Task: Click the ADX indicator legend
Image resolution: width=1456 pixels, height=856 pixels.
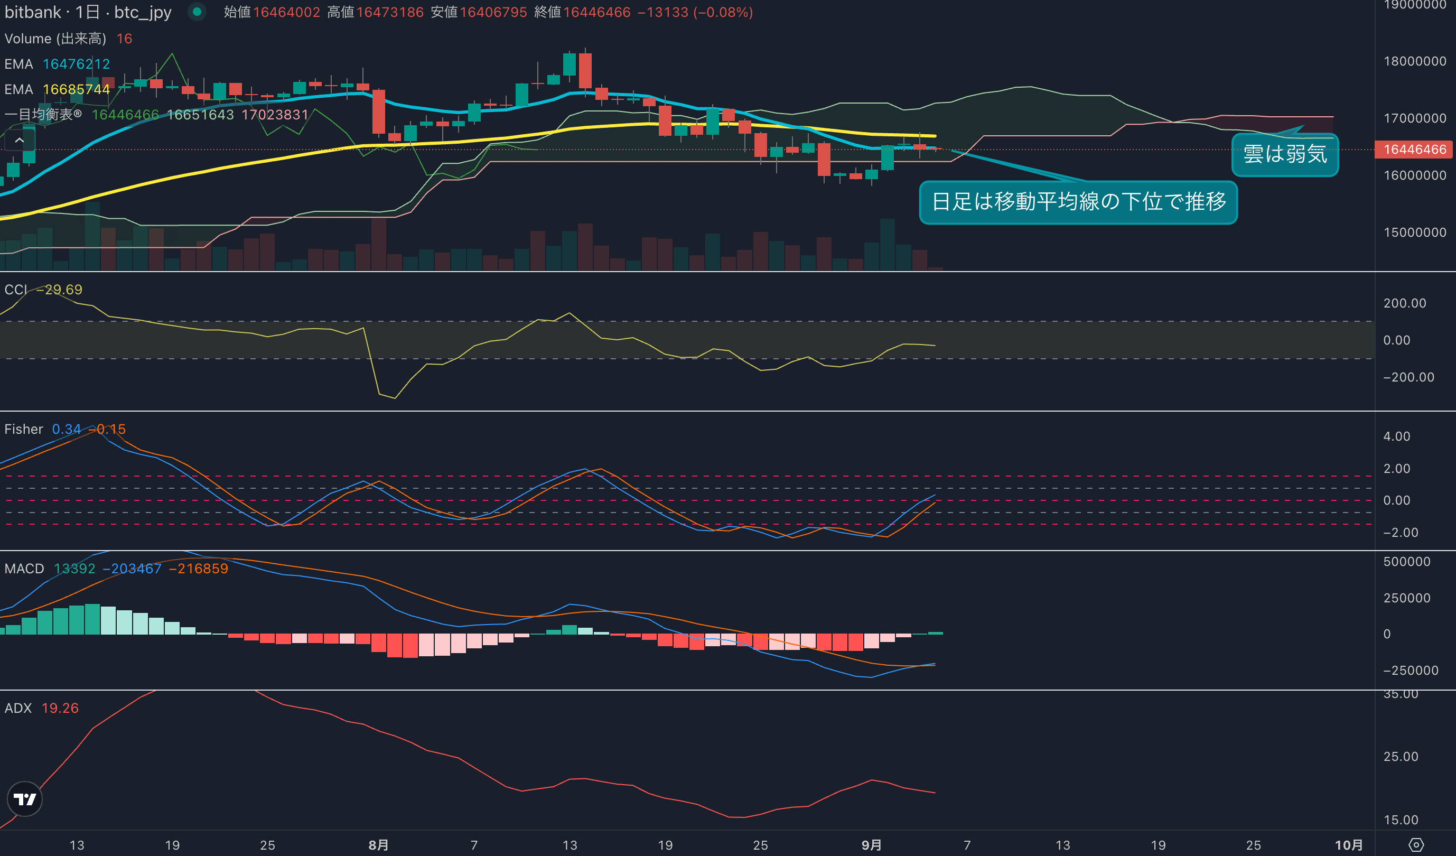Action: 18,708
